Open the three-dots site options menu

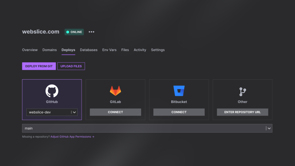click(91, 32)
